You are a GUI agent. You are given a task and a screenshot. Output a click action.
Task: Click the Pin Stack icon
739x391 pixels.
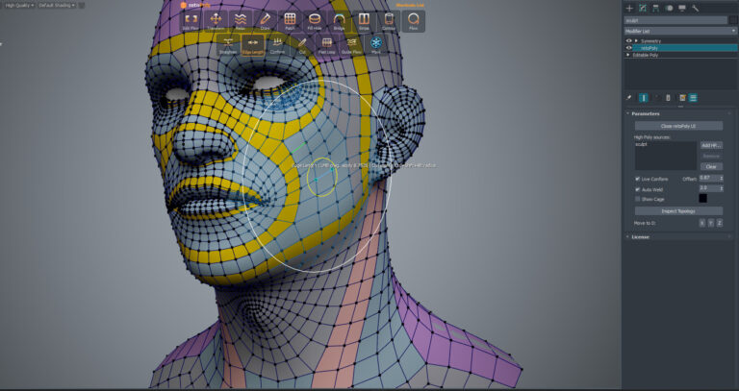(x=628, y=98)
